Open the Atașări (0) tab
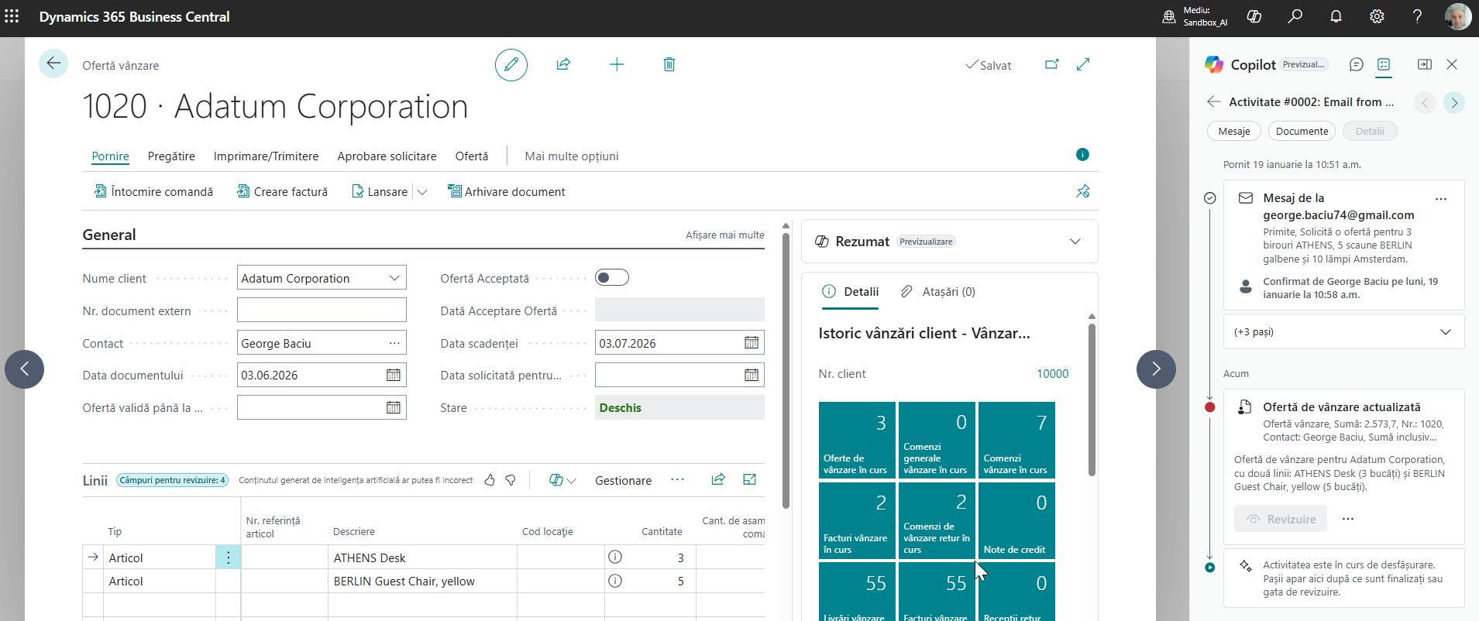This screenshot has height=621, width=1479. click(938, 292)
